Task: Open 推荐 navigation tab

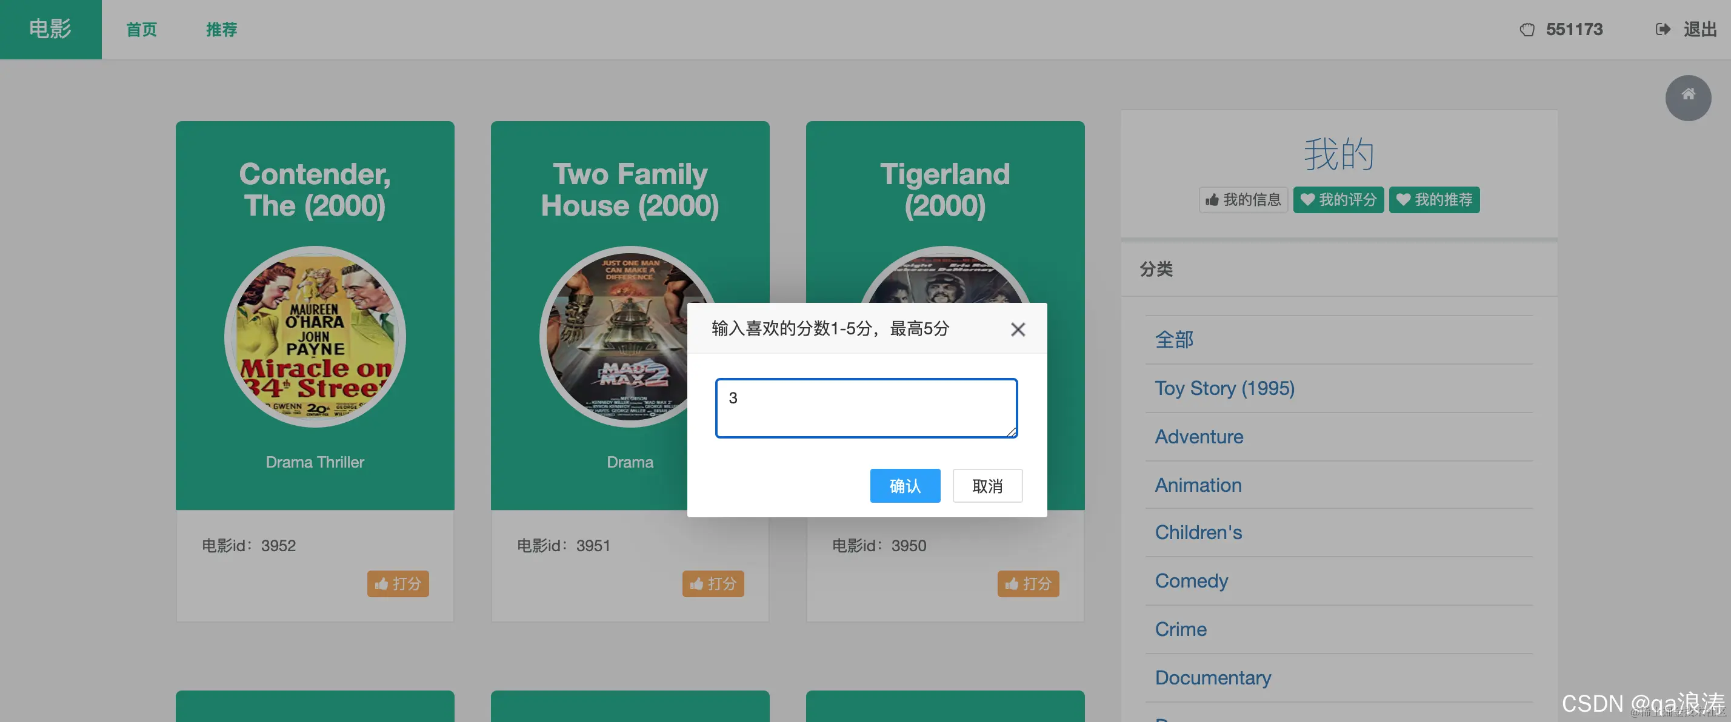Action: coord(221,30)
